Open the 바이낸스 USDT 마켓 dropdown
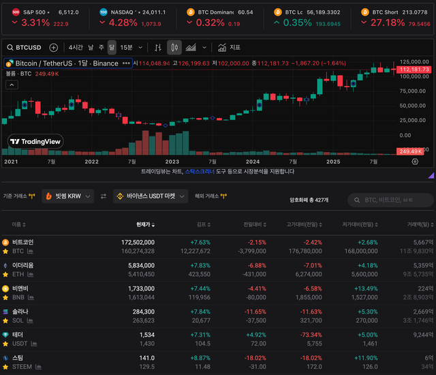This screenshot has width=436, height=375. tap(151, 196)
